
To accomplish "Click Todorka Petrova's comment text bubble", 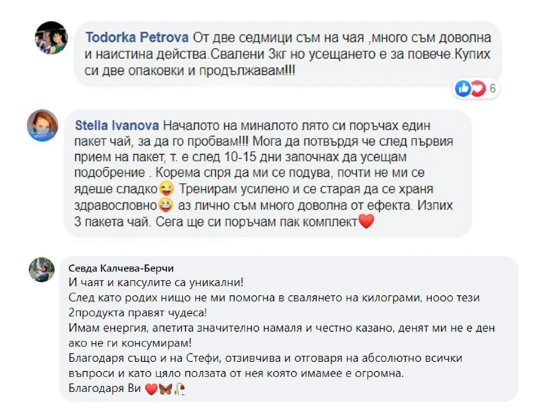I will 288,54.
